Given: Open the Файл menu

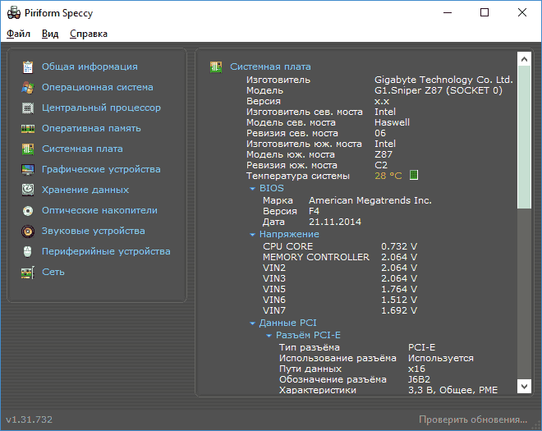Looking at the screenshot, I should click(18, 34).
